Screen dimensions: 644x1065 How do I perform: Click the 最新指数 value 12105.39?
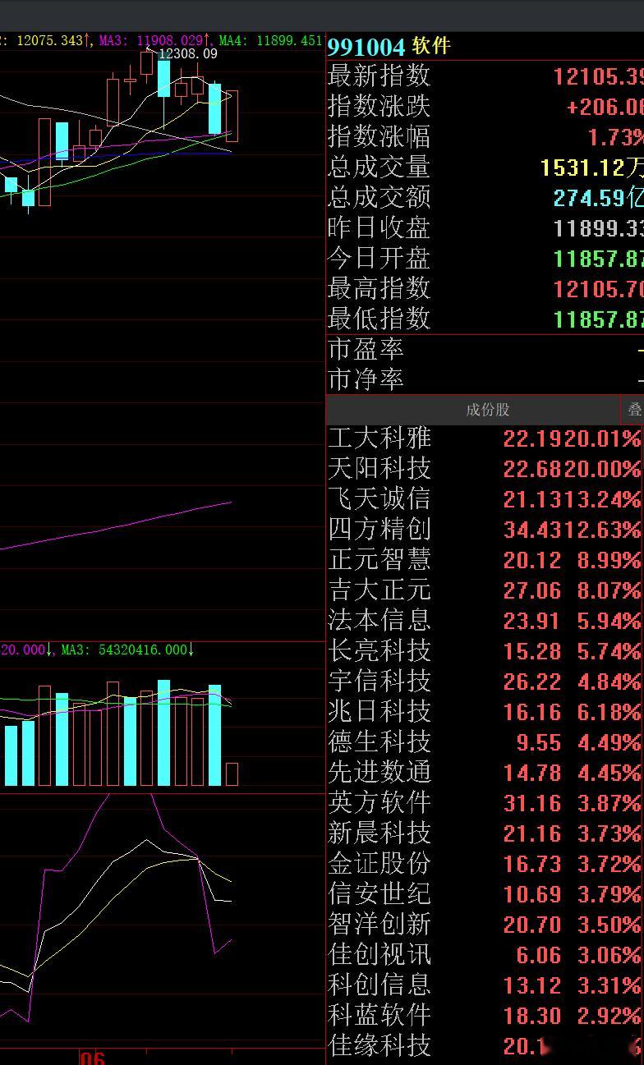coord(598,76)
